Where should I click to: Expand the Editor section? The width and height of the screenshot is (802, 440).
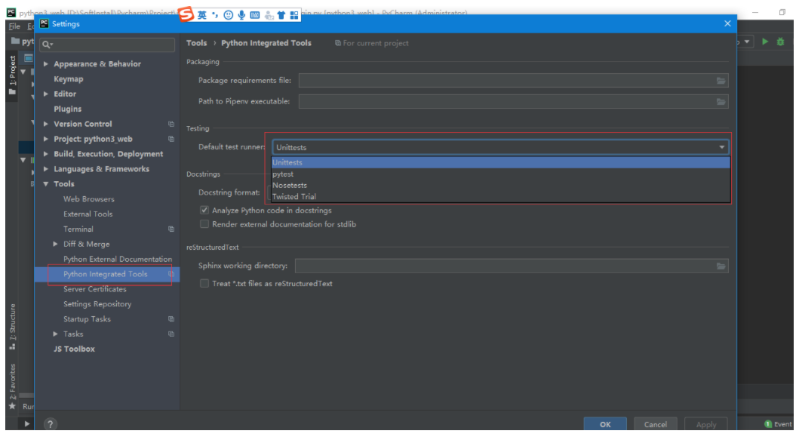click(x=46, y=94)
